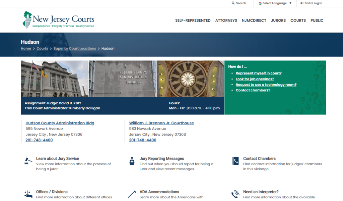Open the Hudson County Administration Bldg link
This screenshot has width=343, height=201.
click(x=60, y=123)
